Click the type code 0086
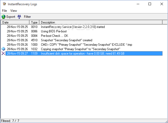 34,31
